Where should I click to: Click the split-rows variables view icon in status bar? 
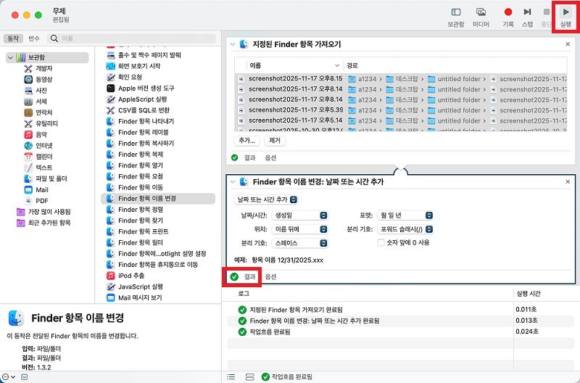point(249,376)
